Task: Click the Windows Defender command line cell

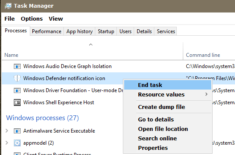Action: coord(210,78)
